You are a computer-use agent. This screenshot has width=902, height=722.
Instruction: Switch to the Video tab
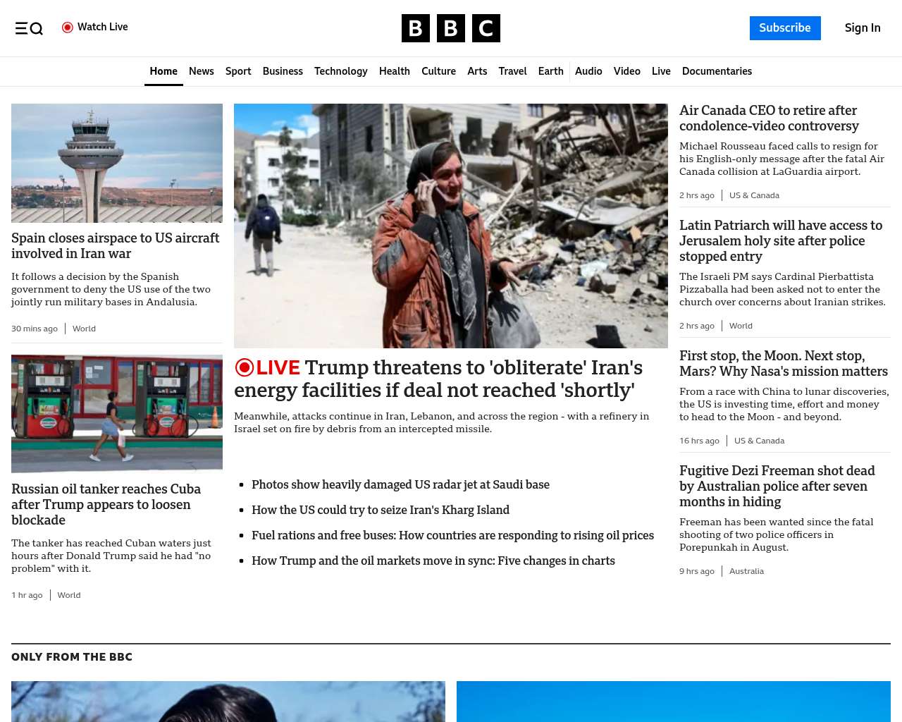(x=627, y=71)
